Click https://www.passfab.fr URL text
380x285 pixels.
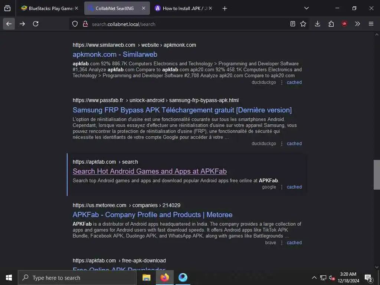(98, 100)
